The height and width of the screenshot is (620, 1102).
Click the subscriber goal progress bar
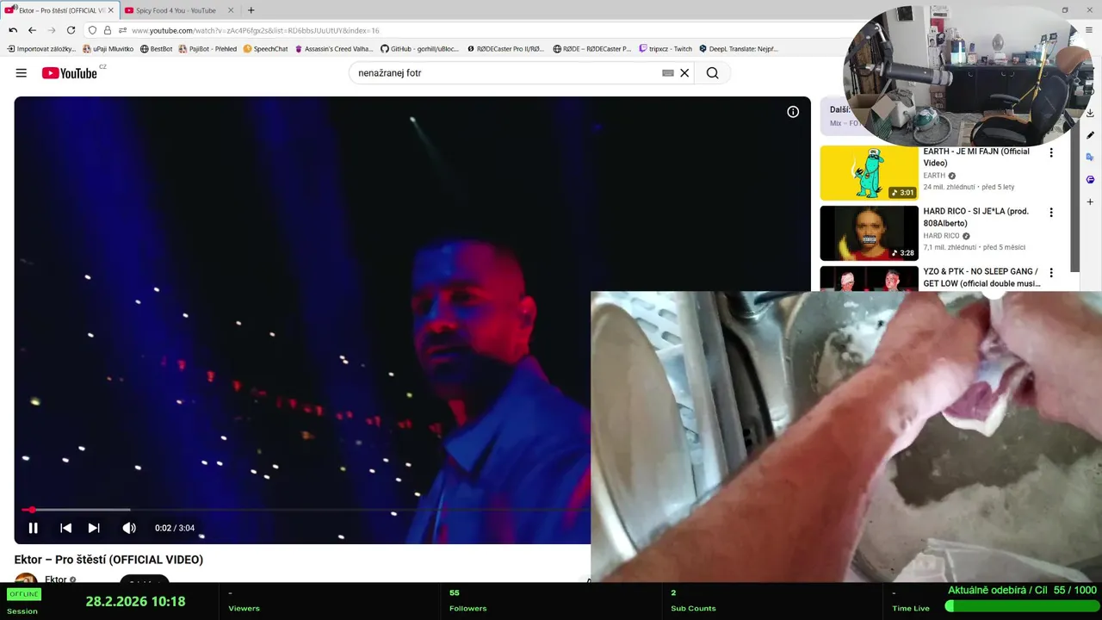click(x=1021, y=606)
